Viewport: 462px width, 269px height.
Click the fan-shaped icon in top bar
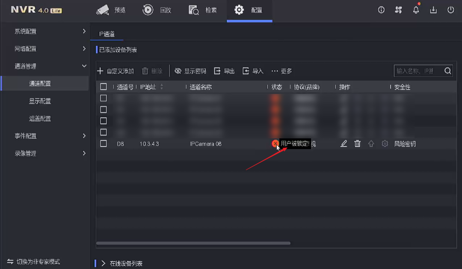[x=398, y=10]
